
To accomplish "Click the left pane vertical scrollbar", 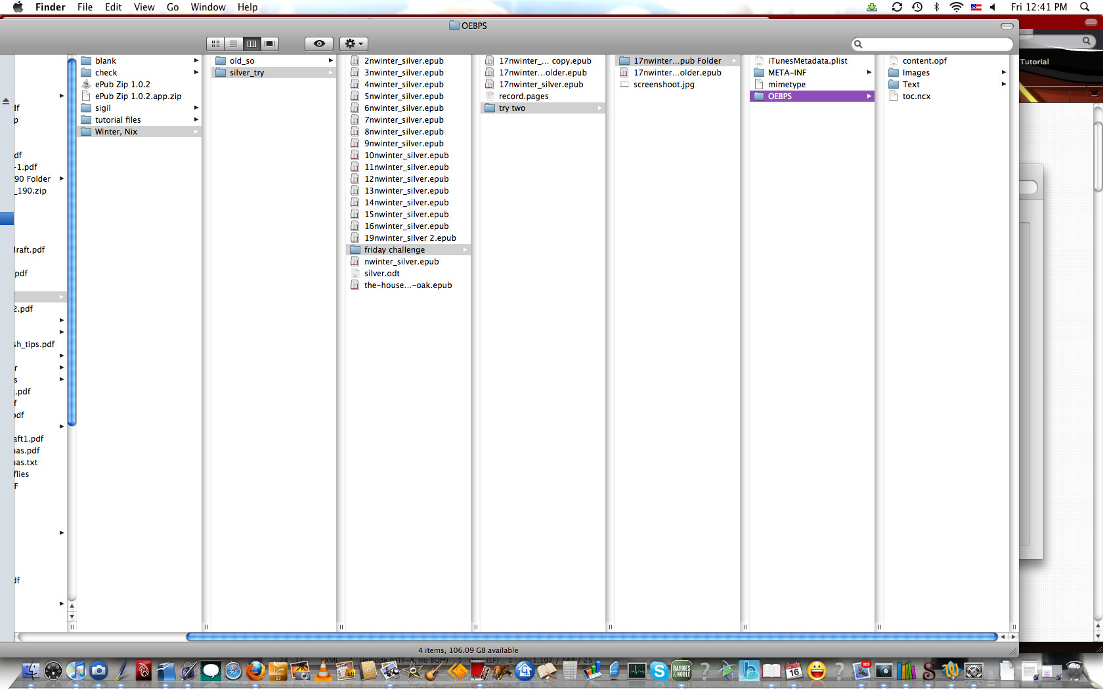I will point(72,241).
